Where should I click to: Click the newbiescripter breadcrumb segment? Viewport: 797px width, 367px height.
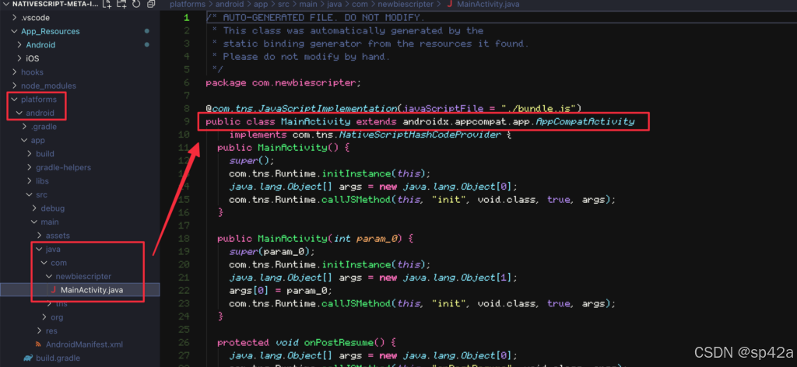pos(405,4)
